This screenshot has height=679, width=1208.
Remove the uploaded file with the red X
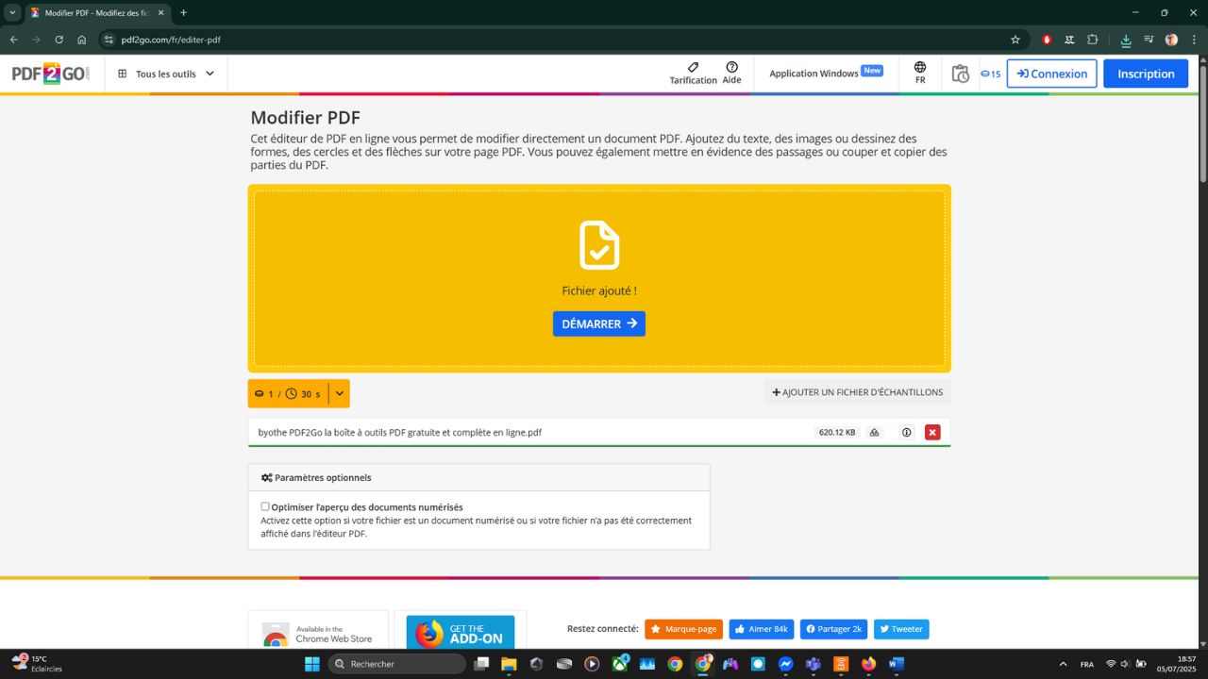point(932,432)
